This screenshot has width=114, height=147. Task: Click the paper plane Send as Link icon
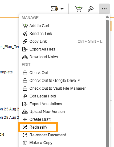click(x=25, y=34)
